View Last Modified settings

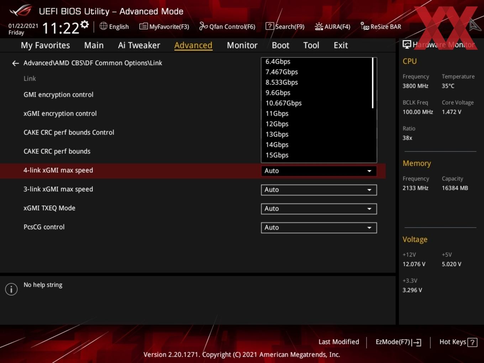click(339, 342)
